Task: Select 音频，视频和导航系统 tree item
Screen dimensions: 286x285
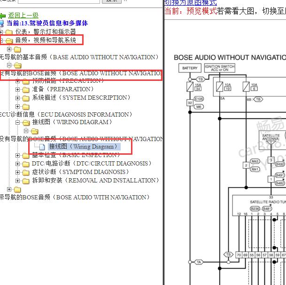Action: [x=46, y=40]
